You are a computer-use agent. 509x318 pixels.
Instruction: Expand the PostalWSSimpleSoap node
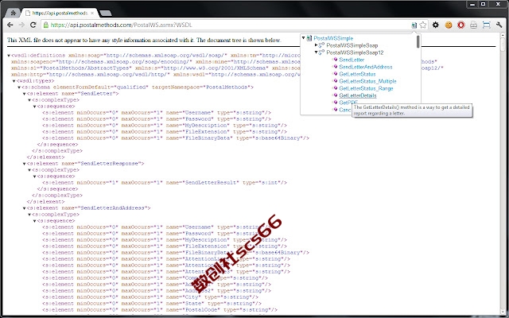pos(317,45)
